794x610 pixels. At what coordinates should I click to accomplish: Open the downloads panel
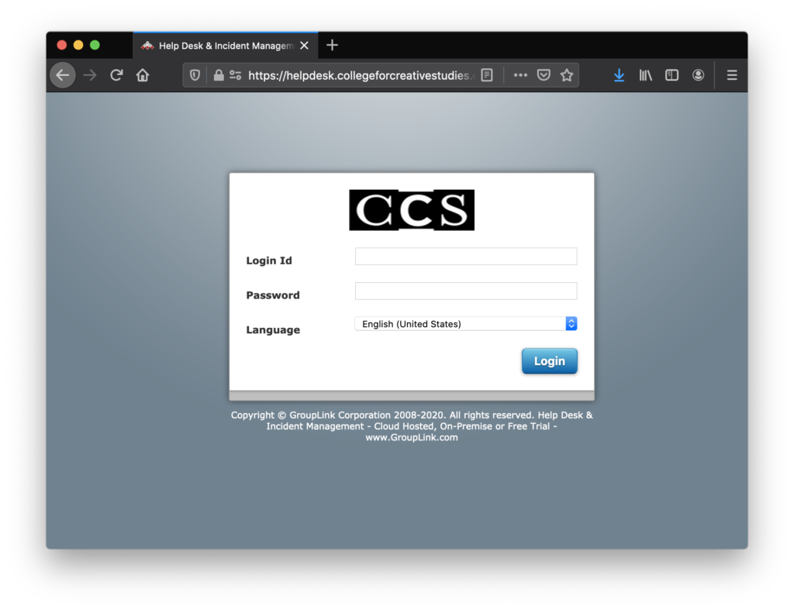click(x=619, y=75)
